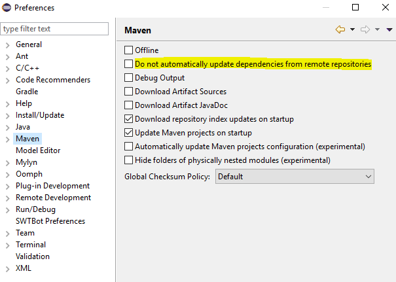Viewport: 396px width, 282px height.
Task: Expand the Team tree node
Action: click(8, 234)
